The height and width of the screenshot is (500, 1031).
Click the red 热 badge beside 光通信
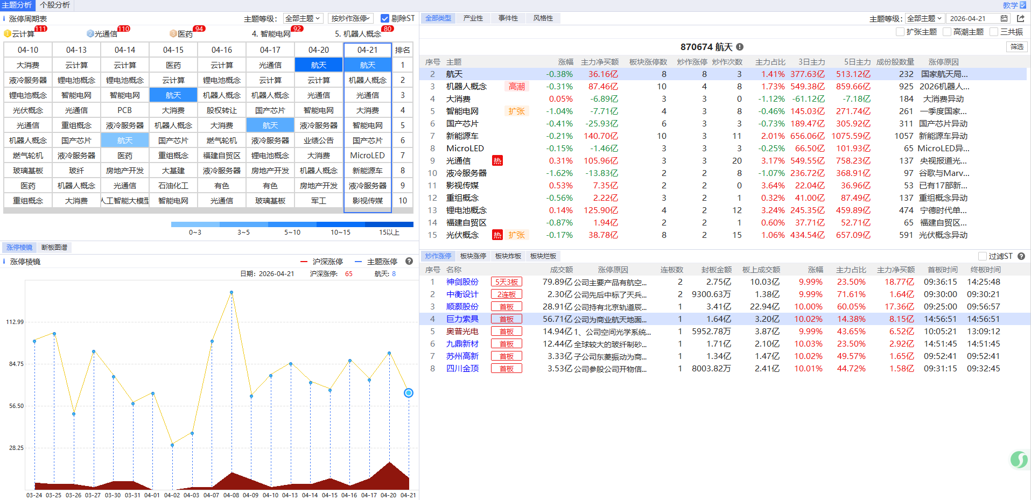497,161
